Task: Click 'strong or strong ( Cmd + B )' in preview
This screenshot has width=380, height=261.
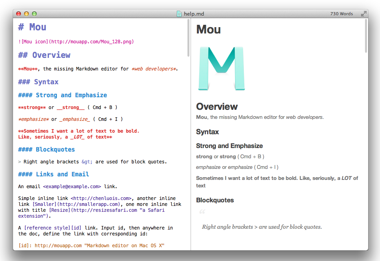Action: coord(230,157)
